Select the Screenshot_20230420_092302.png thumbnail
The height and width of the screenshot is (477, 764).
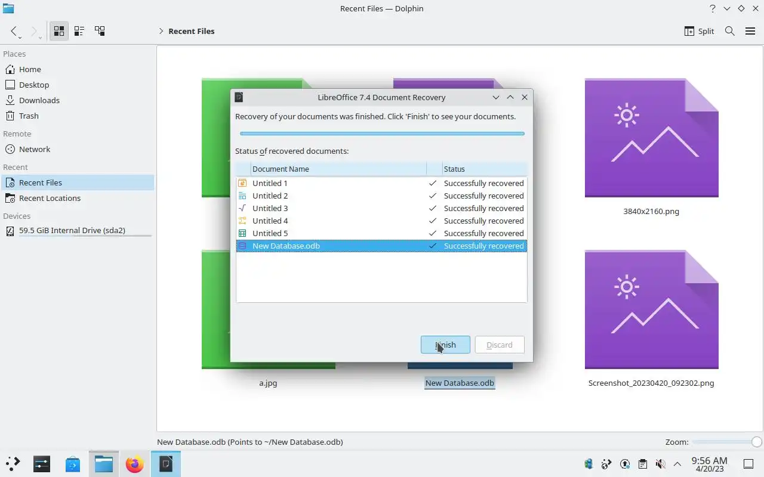[651, 309]
